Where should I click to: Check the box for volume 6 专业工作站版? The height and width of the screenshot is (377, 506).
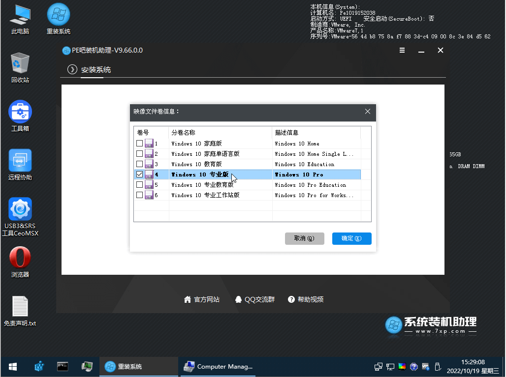click(x=139, y=195)
